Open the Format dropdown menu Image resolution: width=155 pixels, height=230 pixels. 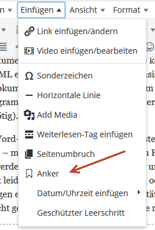131,10
